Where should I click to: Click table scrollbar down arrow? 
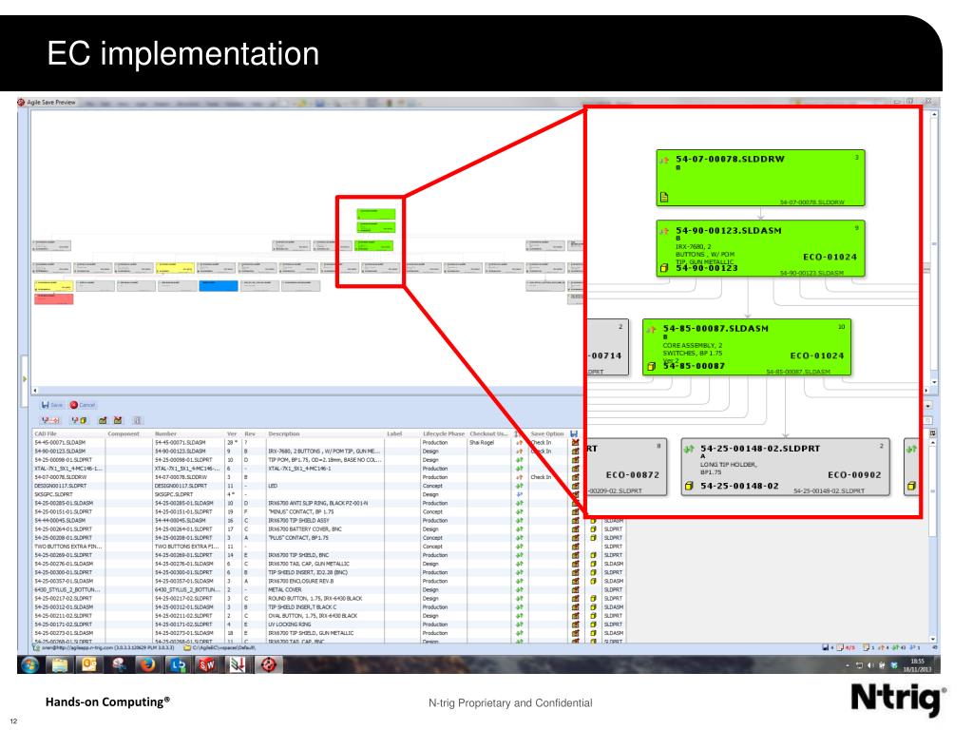pos(933,639)
